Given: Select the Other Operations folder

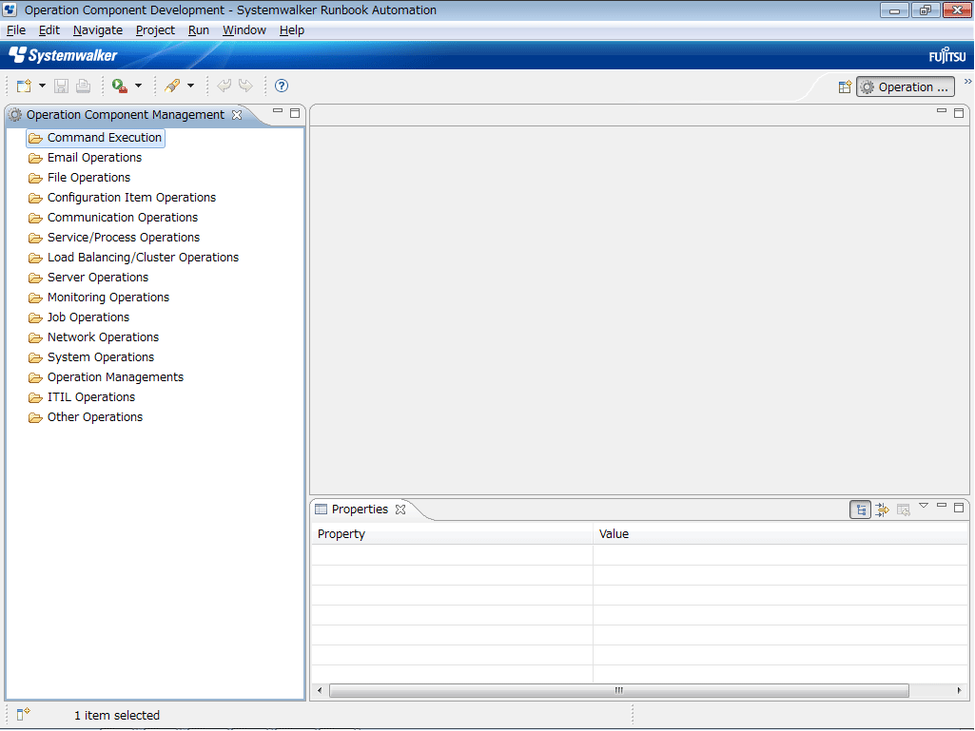Looking at the screenshot, I should 86,417.
